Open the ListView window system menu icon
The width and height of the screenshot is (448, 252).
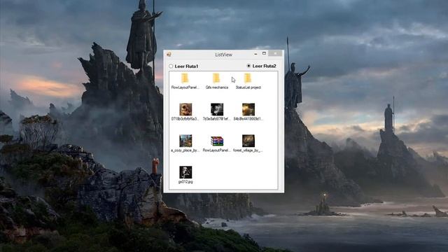(x=169, y=55)
